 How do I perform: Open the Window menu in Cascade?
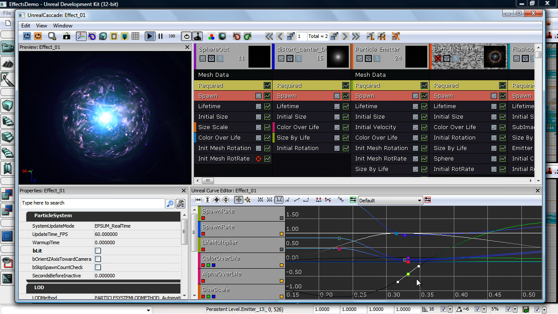coord(62,25)
